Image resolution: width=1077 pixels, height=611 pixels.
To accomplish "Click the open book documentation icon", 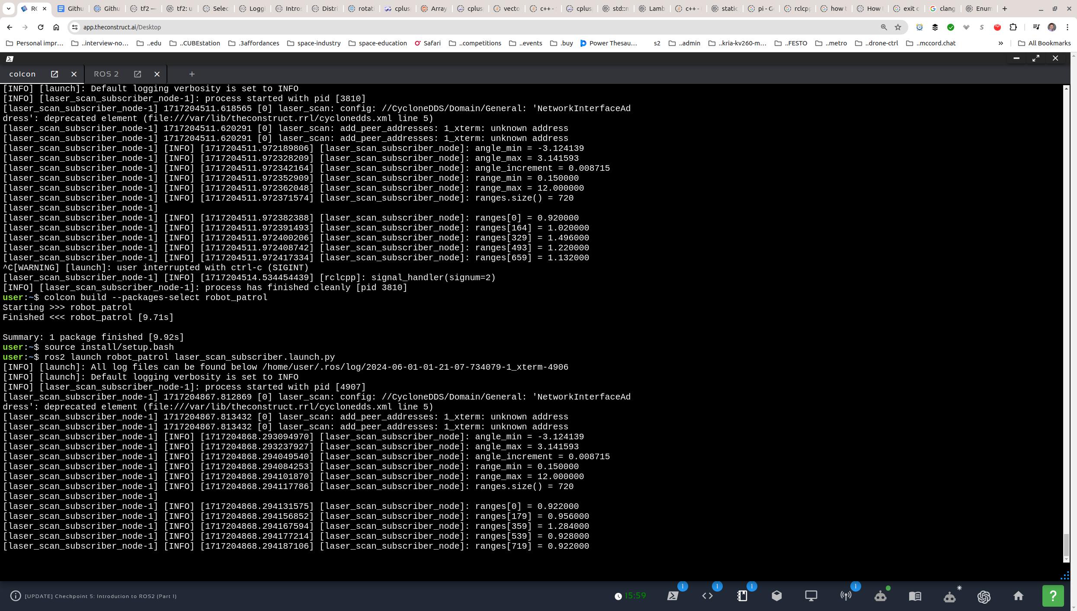I will (x=915, y=596).
